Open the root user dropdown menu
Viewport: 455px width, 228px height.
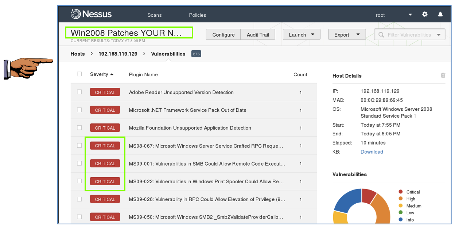pyautogui.click(x=410, y=15)
